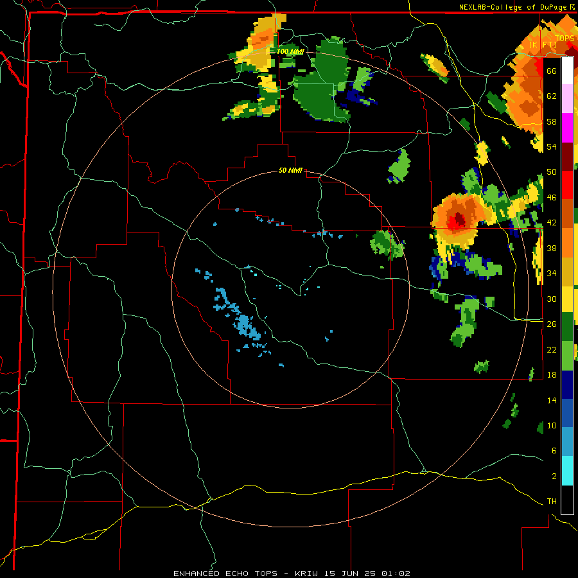Click the dark green legend swatch
Image resolution: width=578 pixels, height=578 pixels.
(x=567, y=328)
